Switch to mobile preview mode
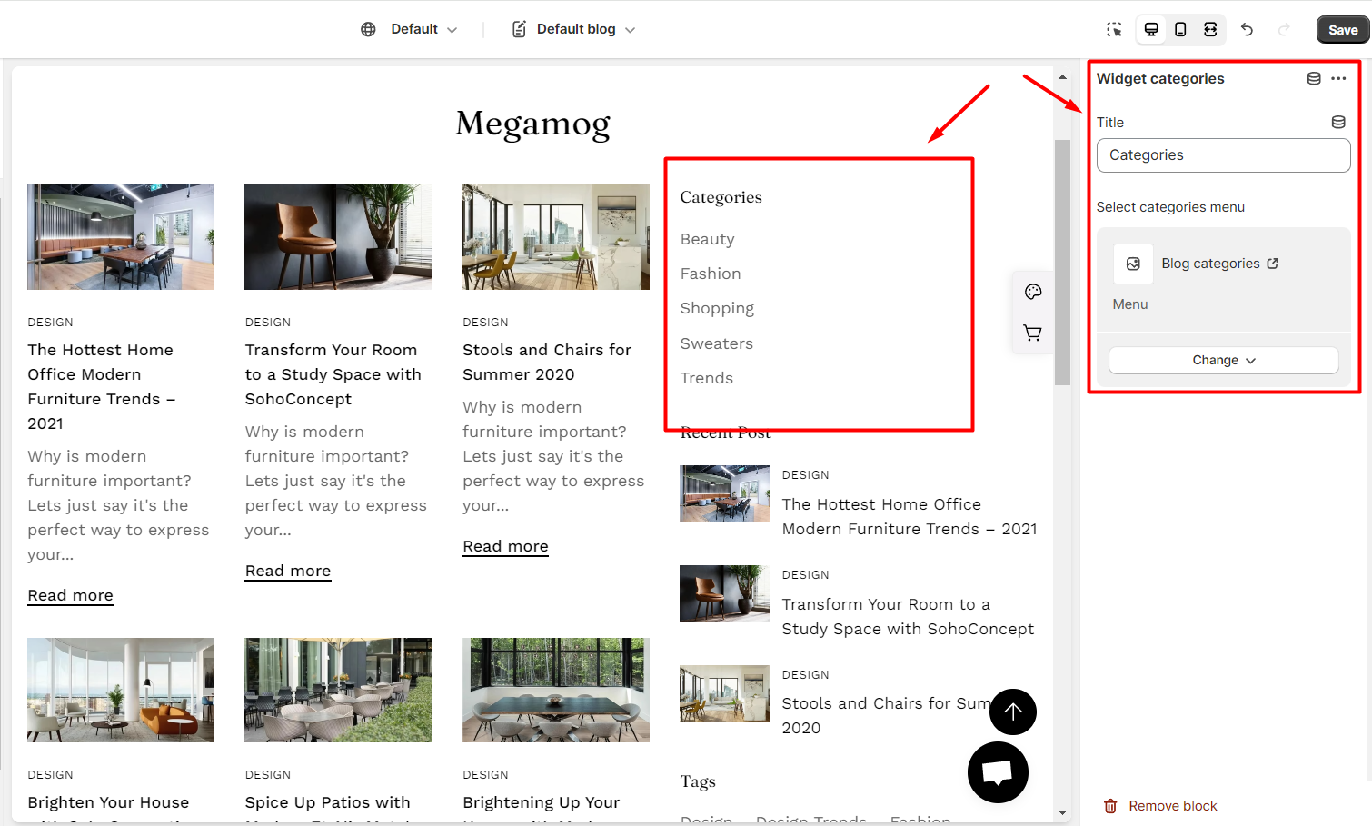The width and height of the screenshot is (1372, 826). point(1180,29)
